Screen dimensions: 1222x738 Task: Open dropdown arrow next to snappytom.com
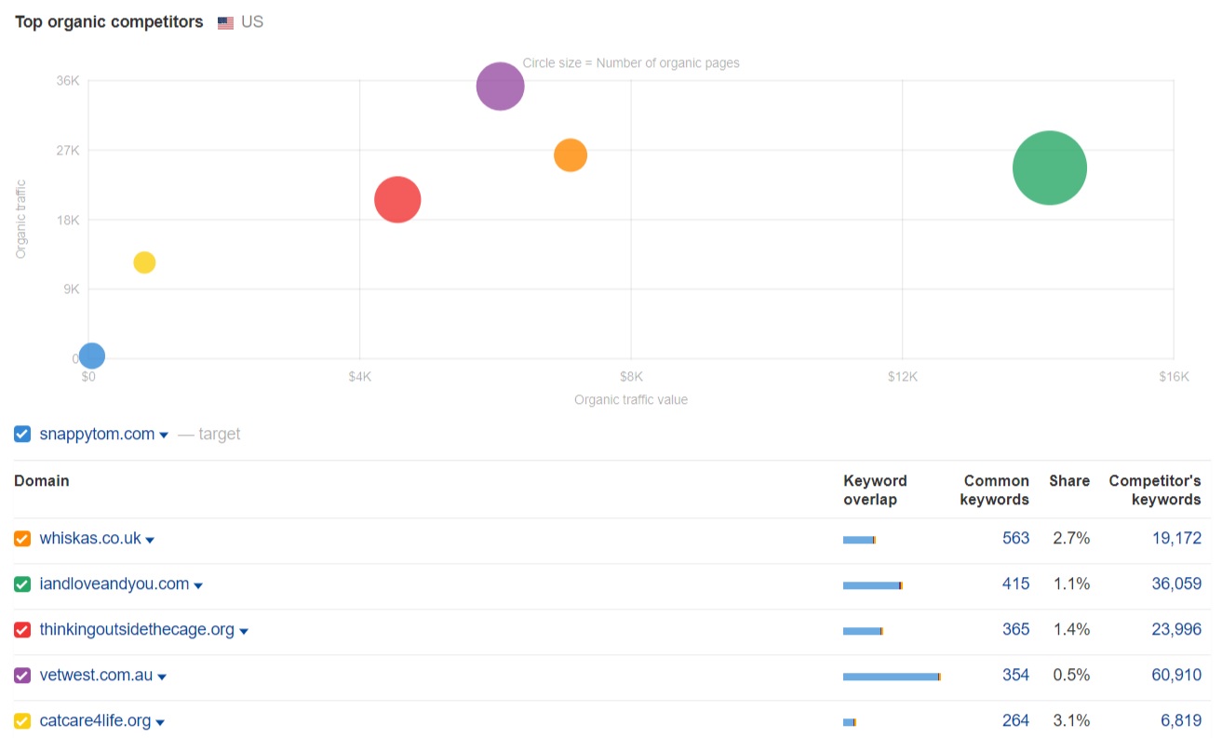point(164,436)
